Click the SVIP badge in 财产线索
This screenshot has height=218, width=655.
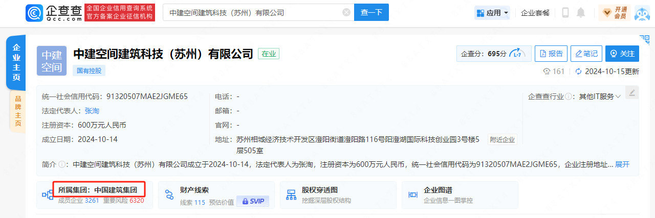[253, 201]
